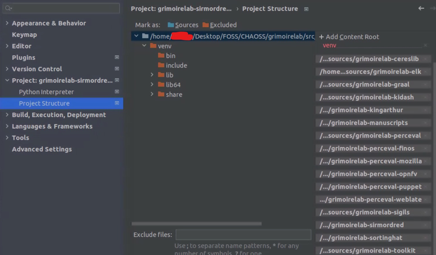436x255 pixels.
Task: Click the horizontal scrollbar under folder tree
Action: coord(196,224)
